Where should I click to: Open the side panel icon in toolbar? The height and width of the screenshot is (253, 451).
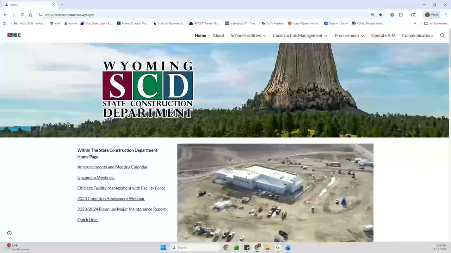(x=413, y=15)
